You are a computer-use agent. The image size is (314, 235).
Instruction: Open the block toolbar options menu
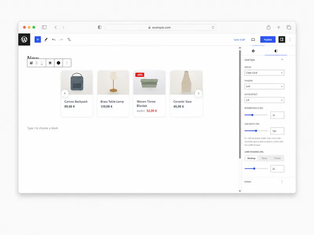(67, 63)
